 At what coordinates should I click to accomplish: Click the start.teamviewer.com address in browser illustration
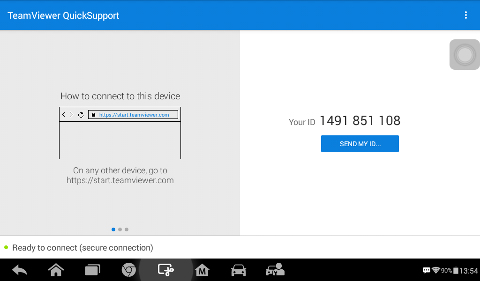(134, 115)
